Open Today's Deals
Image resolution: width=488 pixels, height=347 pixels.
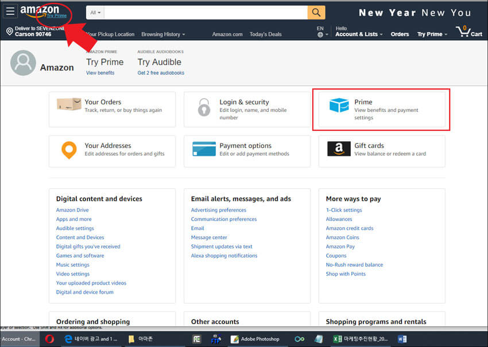coord(265,34)
